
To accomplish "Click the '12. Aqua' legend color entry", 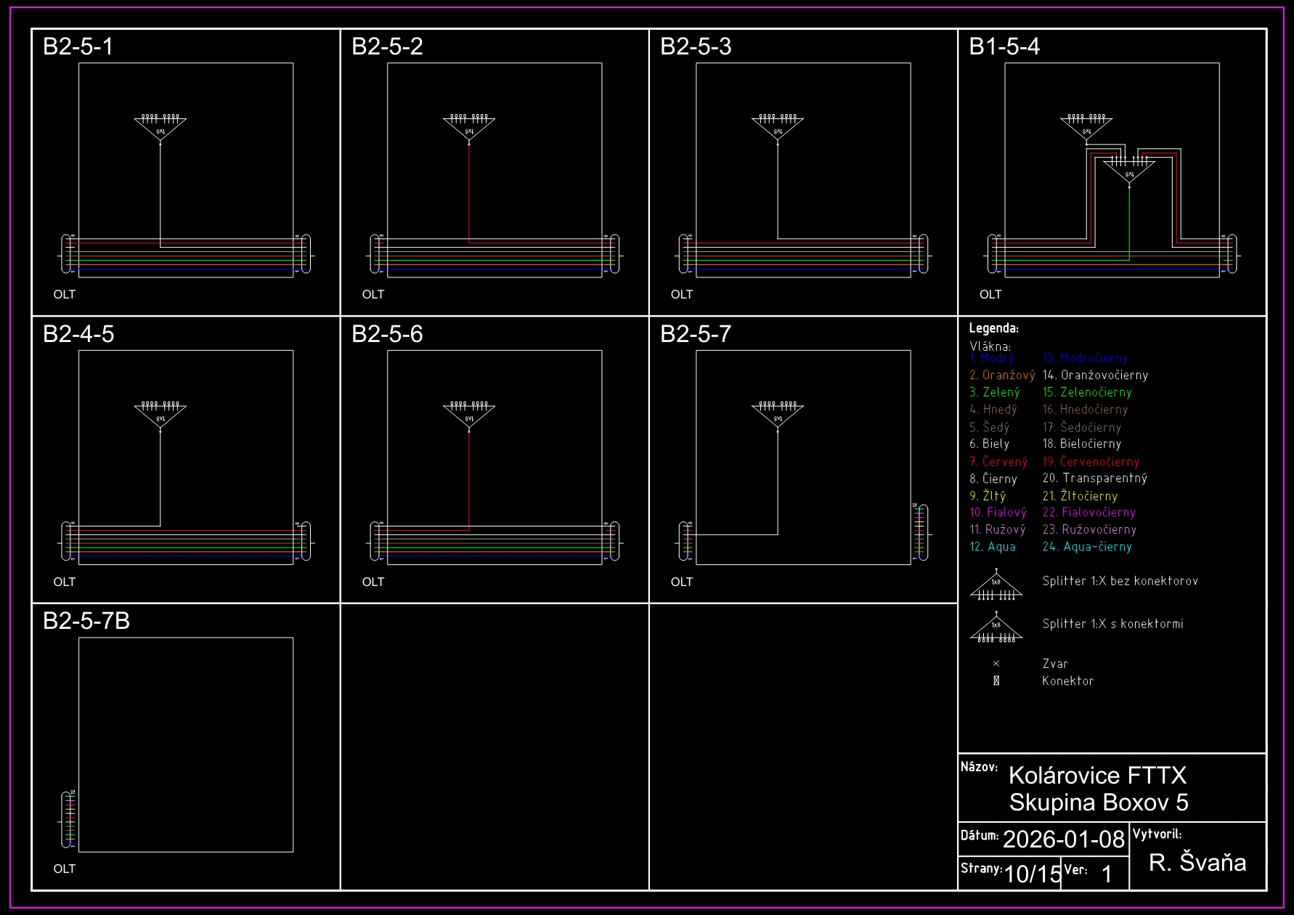I will [993, 547].
